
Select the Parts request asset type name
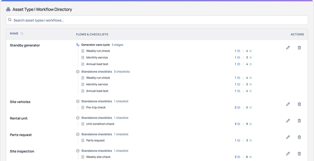[21, 135]
